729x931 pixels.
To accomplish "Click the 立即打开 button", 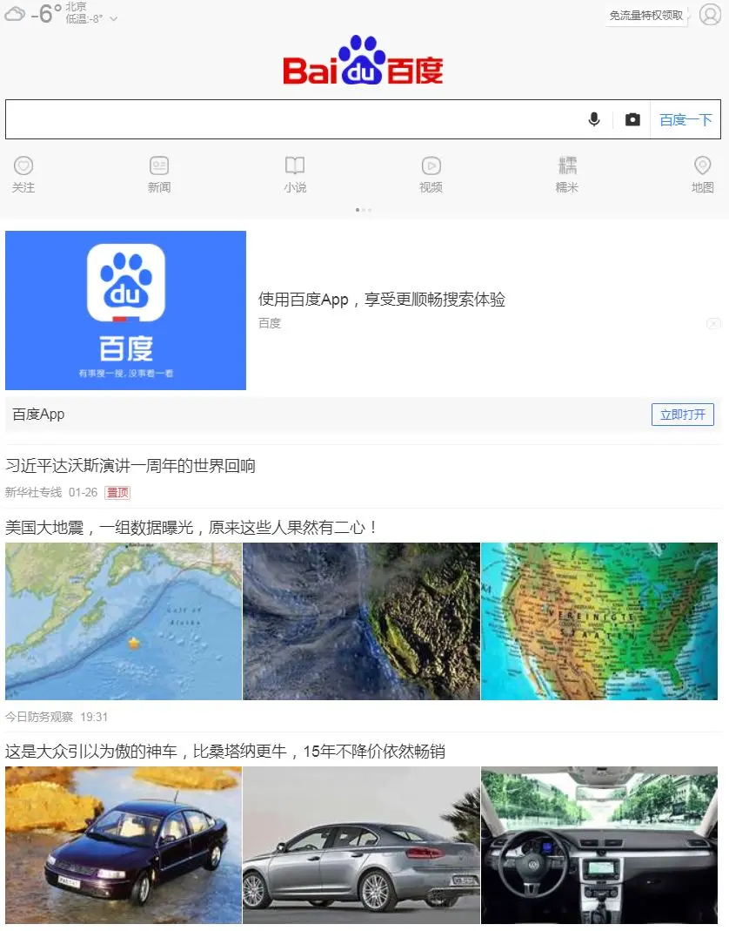I will [683, 415].
